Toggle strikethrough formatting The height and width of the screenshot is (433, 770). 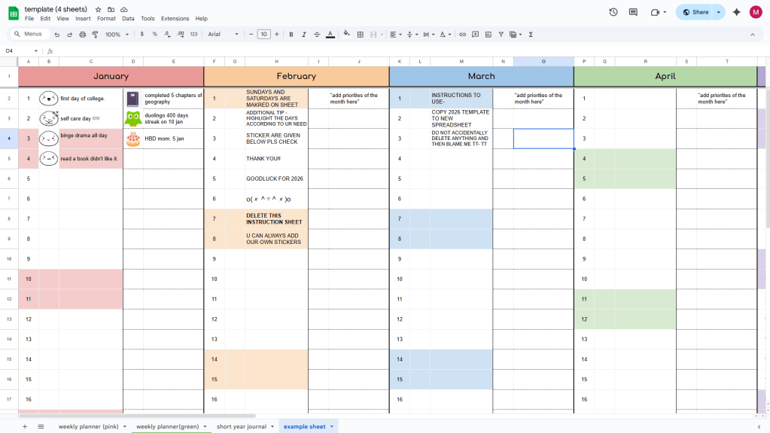(317, 35)
